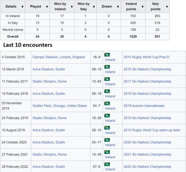Click Ireland flag icon in 24 October 2020 row
Screen dimensions: 186x172
(107, 140)
